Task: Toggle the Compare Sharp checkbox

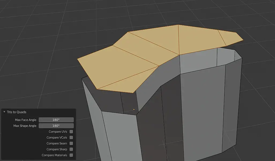Action: (71, 149)
